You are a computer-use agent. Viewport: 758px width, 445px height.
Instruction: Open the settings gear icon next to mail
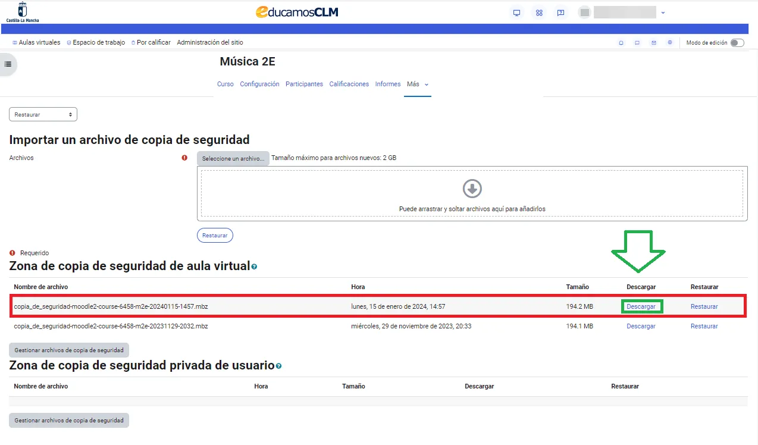pyautogui.click(x=669, y=42)
